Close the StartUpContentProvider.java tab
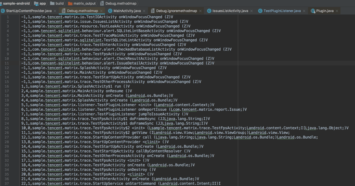Viewport: 355px width, 186px height. click(x=55, y=11)
